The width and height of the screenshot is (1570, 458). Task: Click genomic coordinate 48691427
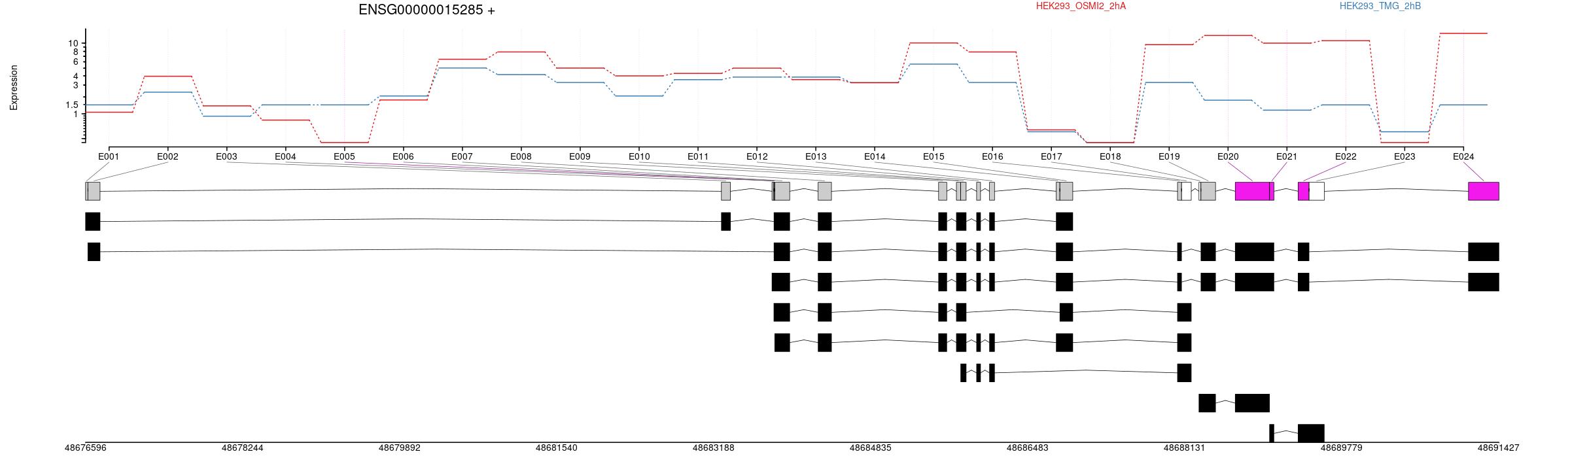click(x=1498, y=448)
